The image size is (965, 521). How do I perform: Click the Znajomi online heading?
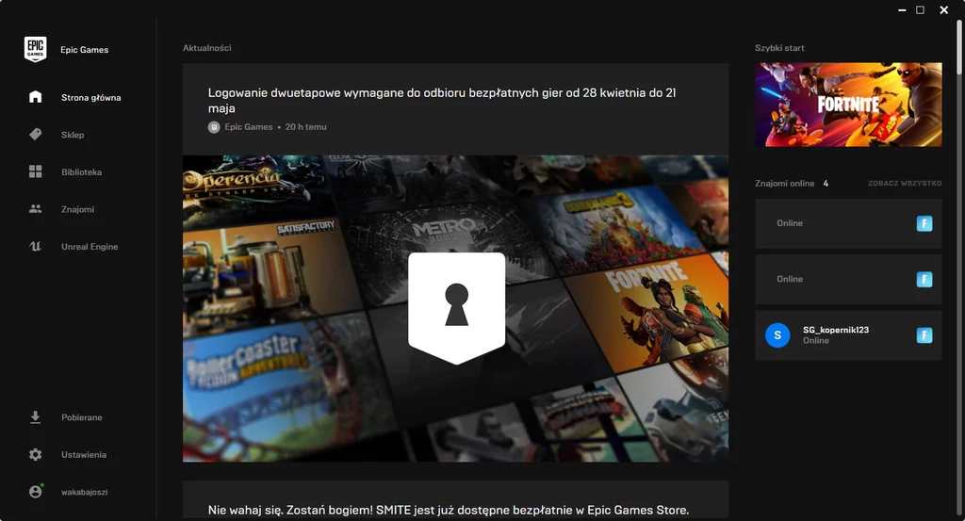coord(784,184)
